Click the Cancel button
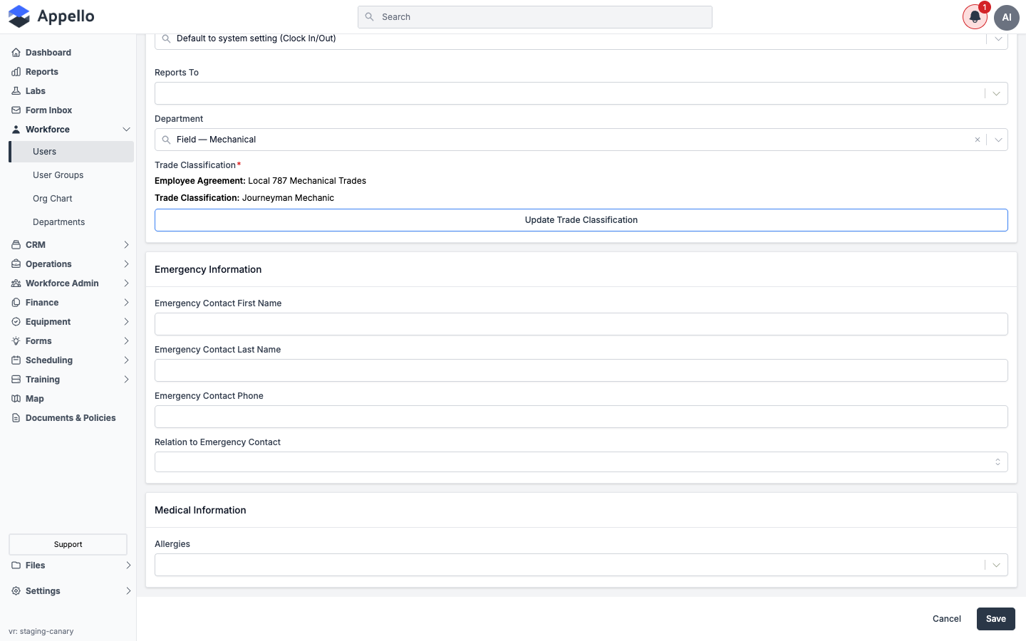This screenshot has height=641, width=1026. point(946,619)
